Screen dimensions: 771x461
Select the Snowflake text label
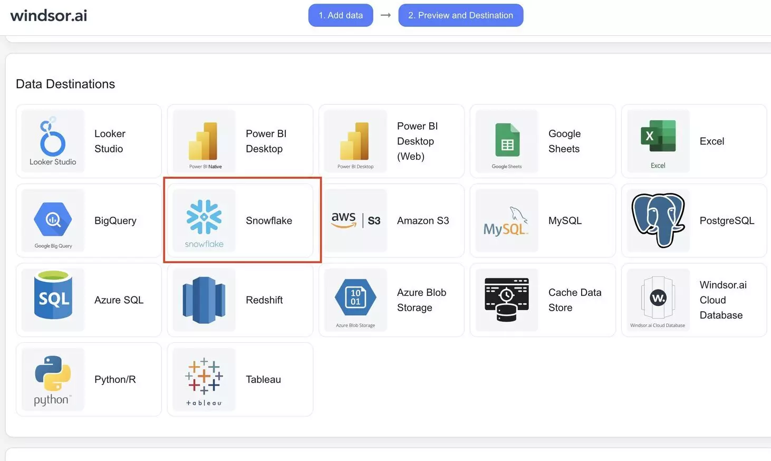coord(269,220)
